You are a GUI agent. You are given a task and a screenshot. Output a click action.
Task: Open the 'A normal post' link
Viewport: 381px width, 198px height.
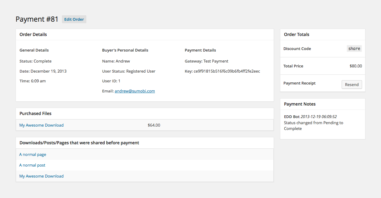click(x=32, y=165)
